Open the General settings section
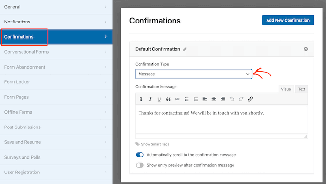The height and width of the screenshot is (184, 326). (x=56, y=7)
